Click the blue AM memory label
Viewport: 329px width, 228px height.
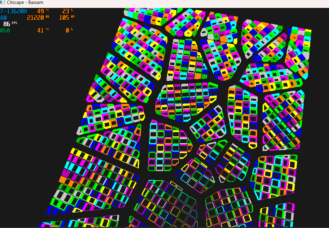click(3, 18)
